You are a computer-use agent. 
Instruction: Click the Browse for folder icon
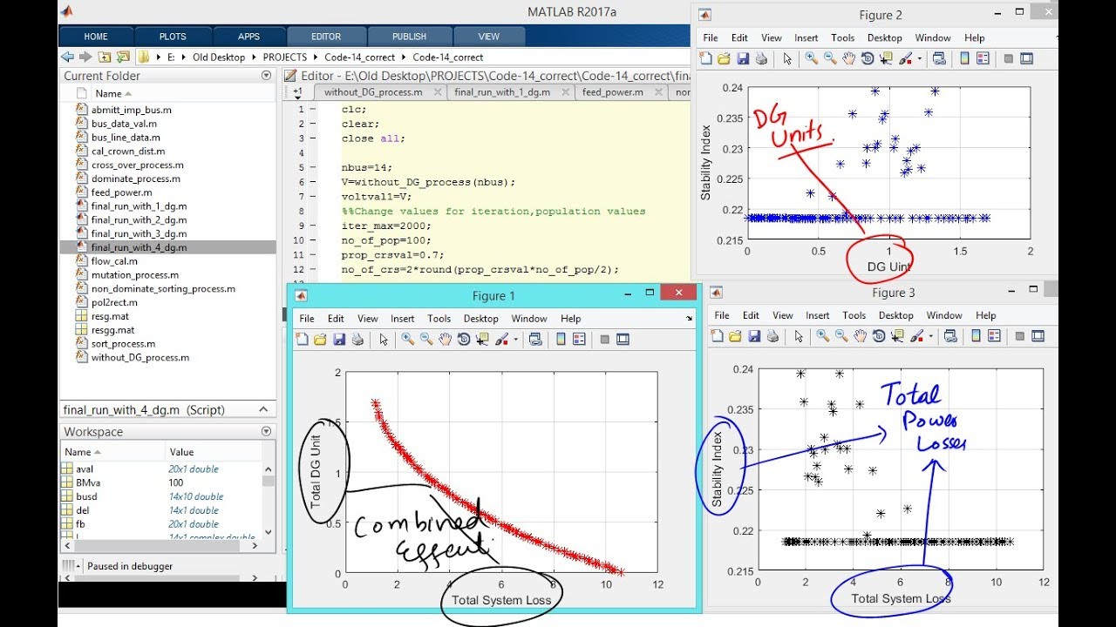click(122, 57)
